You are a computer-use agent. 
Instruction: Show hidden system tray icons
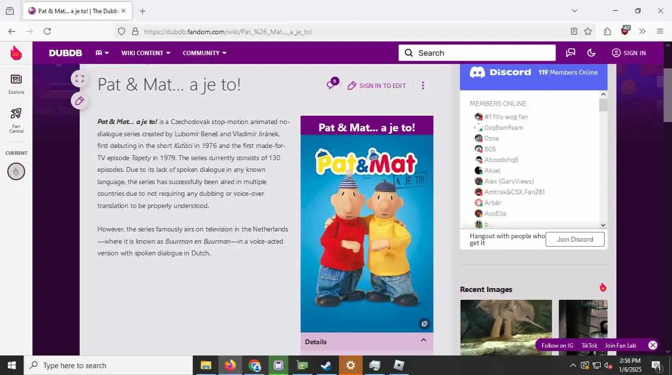pos(573,365)
